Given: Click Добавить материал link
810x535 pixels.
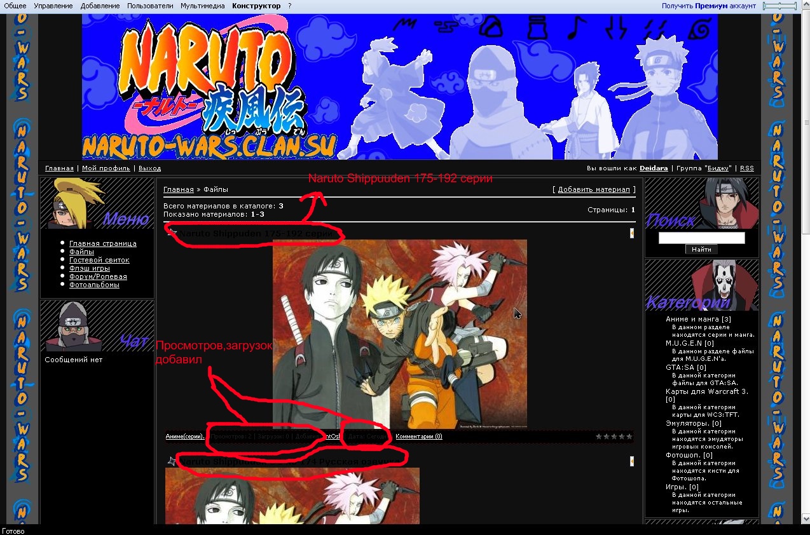Looking at the screenshot, I should (x=594, y=189).
